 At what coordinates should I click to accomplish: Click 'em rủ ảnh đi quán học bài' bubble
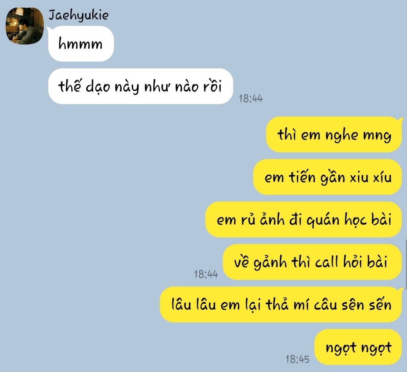(304, 219)
